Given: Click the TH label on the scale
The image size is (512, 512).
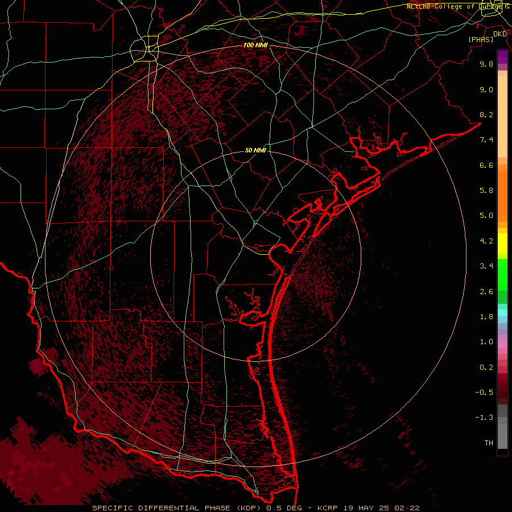Looking at the screenshot, I should [x=489, y=443].
